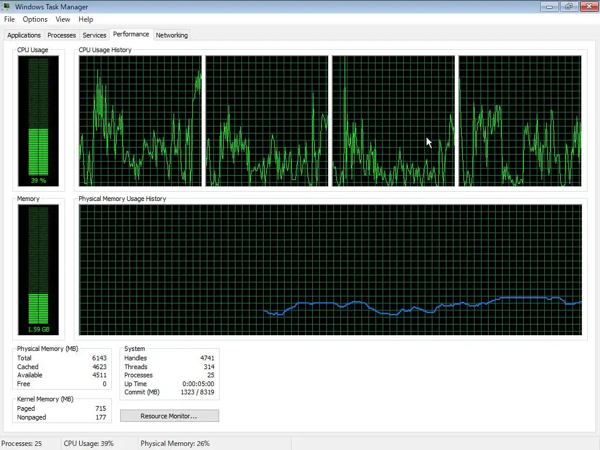Click the Cached memory value 4623

coord(99,367)
